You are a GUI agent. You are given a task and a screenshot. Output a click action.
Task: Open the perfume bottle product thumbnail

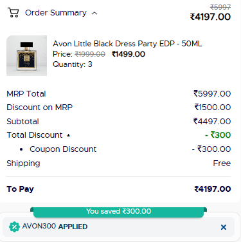click(x=26, y=55)
